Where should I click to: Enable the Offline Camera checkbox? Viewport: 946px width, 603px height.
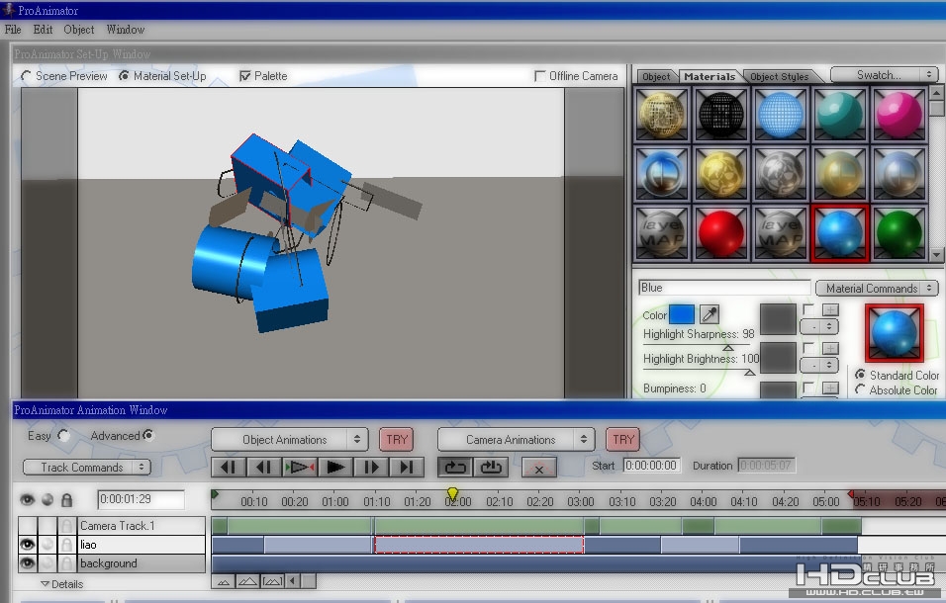(540, 76)
